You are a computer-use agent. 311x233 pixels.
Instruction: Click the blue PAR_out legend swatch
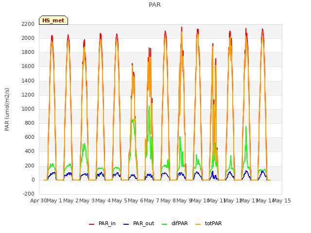click(x=126, y=224)
